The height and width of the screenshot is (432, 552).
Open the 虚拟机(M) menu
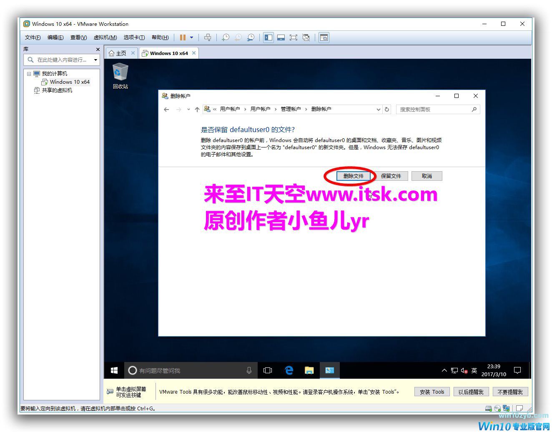105,37
